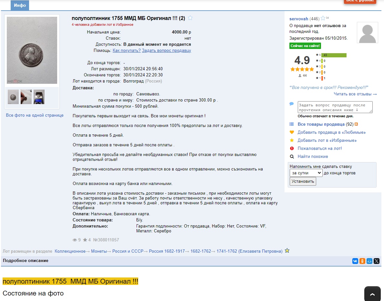Viewport: 384px width, 301px height.
Task: Open «Читать все отзывы» reviews link
Action: click(x=355, y=94)
